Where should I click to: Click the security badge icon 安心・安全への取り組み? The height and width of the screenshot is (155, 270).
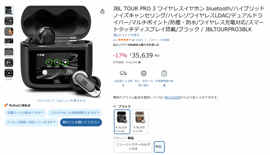point(144,73)
